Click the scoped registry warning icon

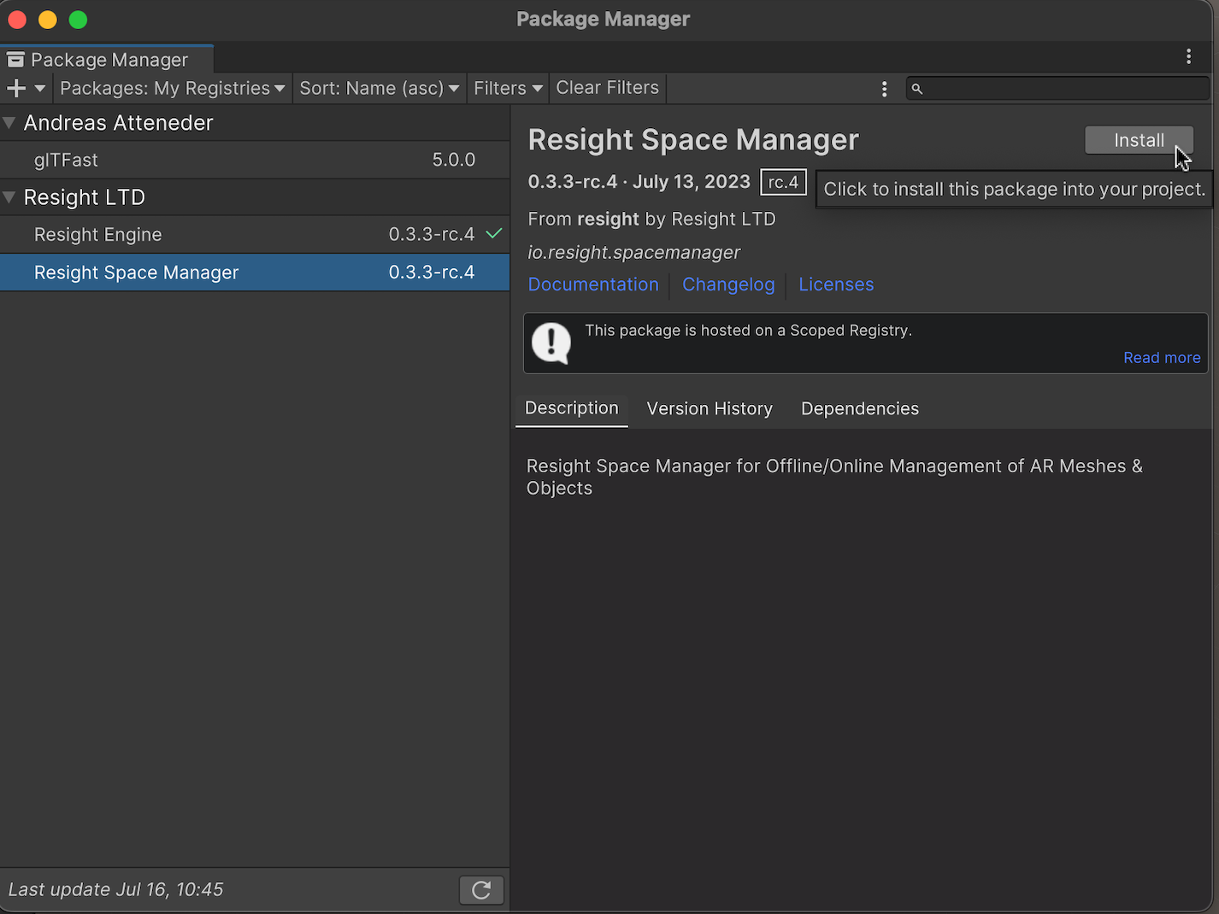tap(551, 343)
